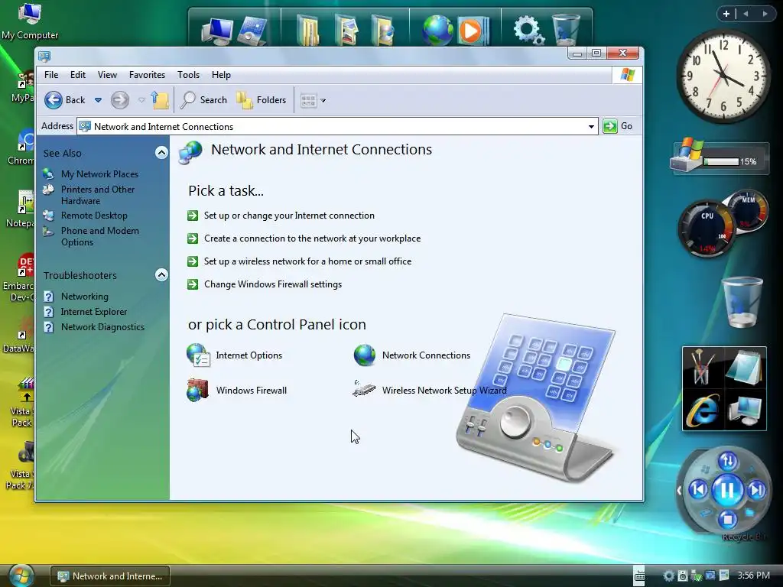Collapse the Troubleshooters section

161,275
